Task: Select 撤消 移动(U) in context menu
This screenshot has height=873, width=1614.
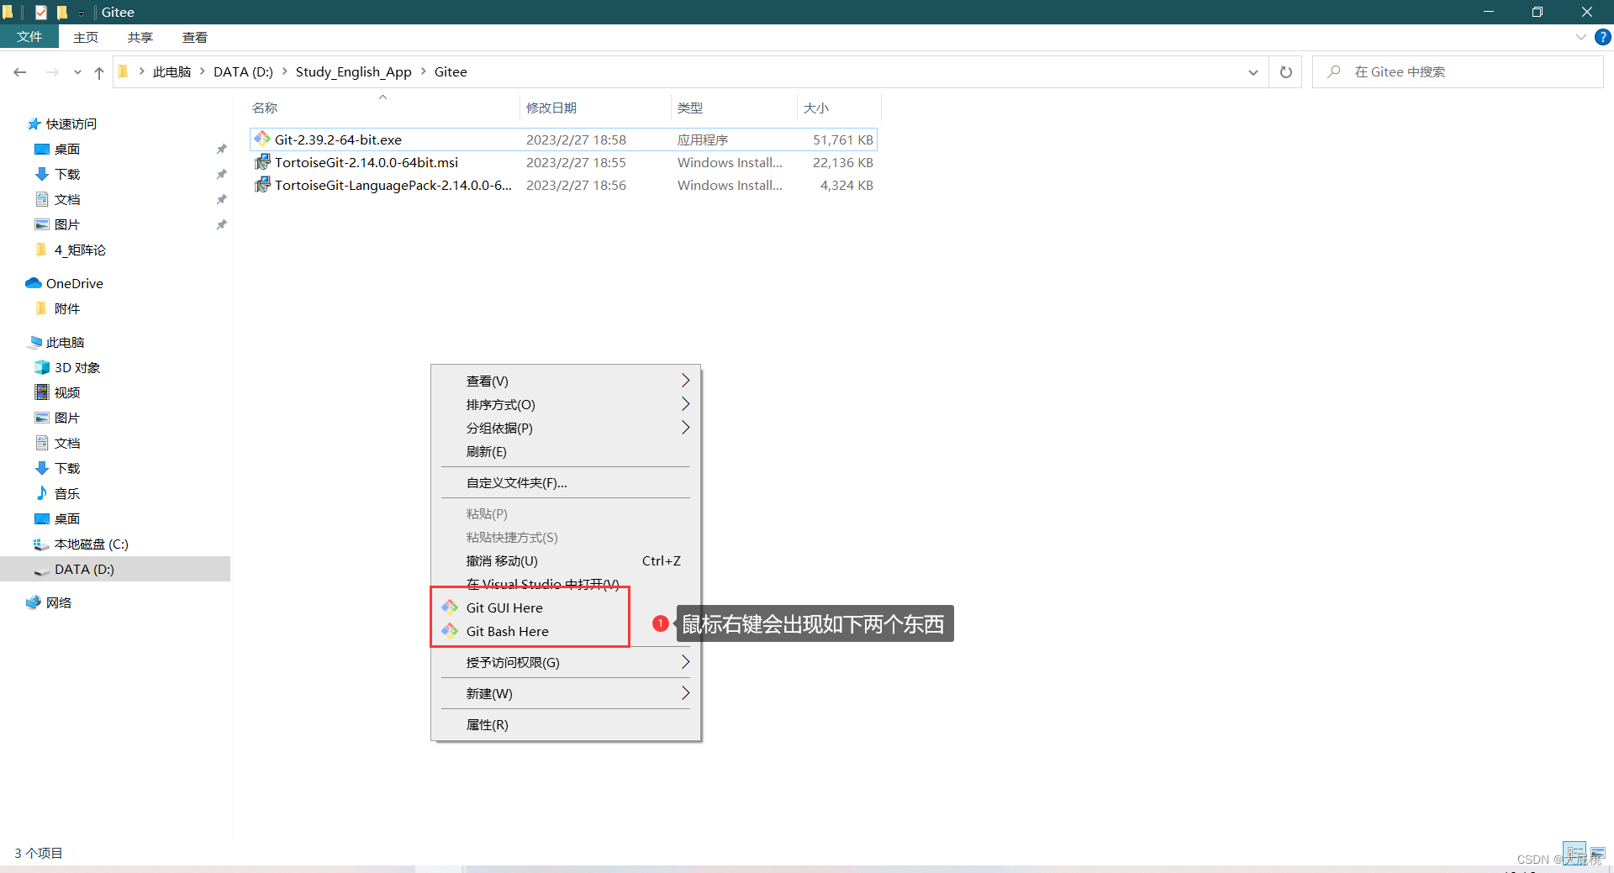Action: [x=565, y=560]
